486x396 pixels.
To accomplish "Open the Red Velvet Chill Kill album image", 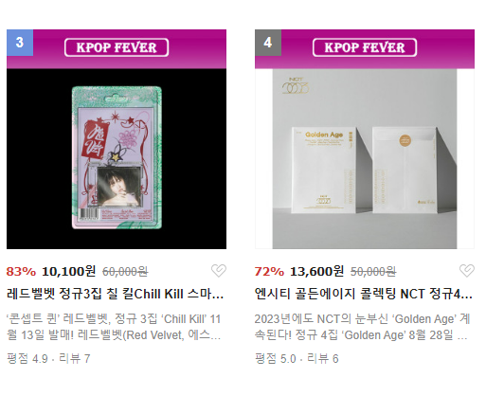I will (117, 158).
